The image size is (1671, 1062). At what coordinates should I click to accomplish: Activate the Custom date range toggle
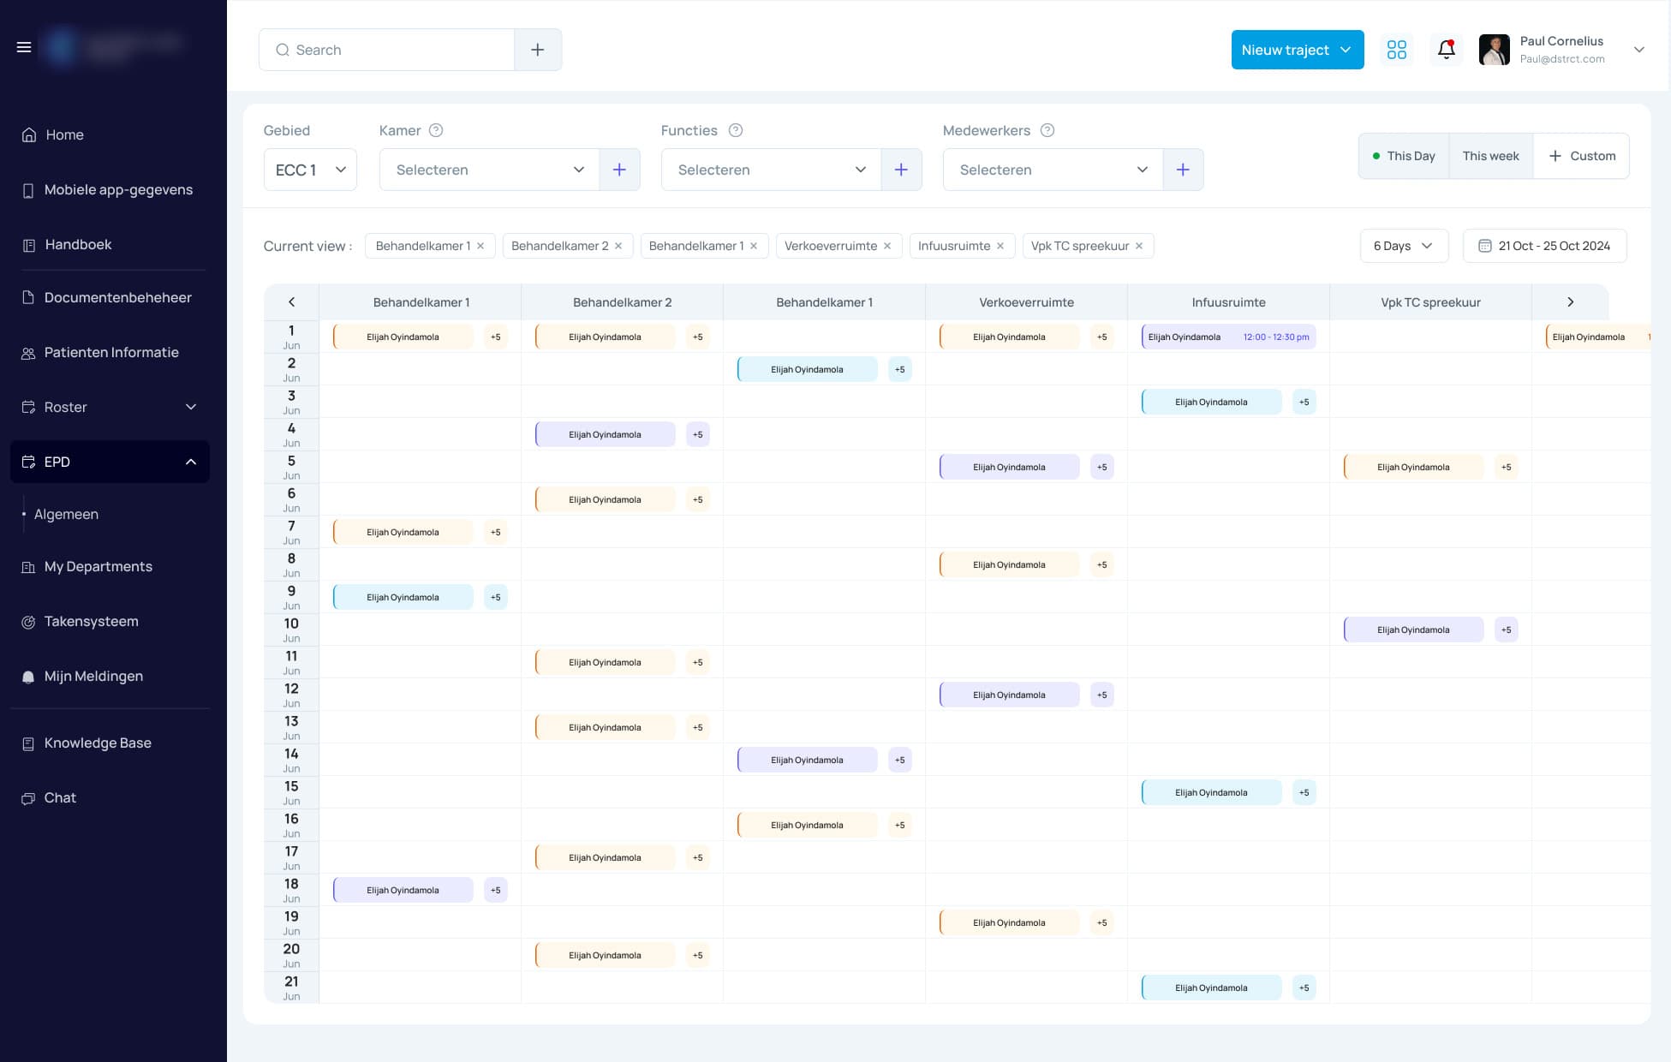point(1582,156)
